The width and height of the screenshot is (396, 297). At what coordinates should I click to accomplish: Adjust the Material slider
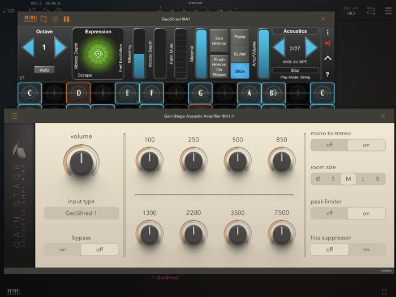[x=201, y=54]
